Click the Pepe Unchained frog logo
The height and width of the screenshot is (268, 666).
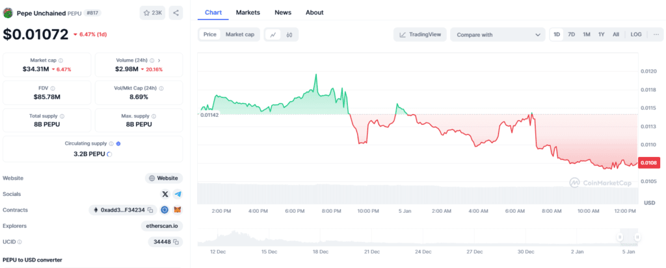click(8, 13)
